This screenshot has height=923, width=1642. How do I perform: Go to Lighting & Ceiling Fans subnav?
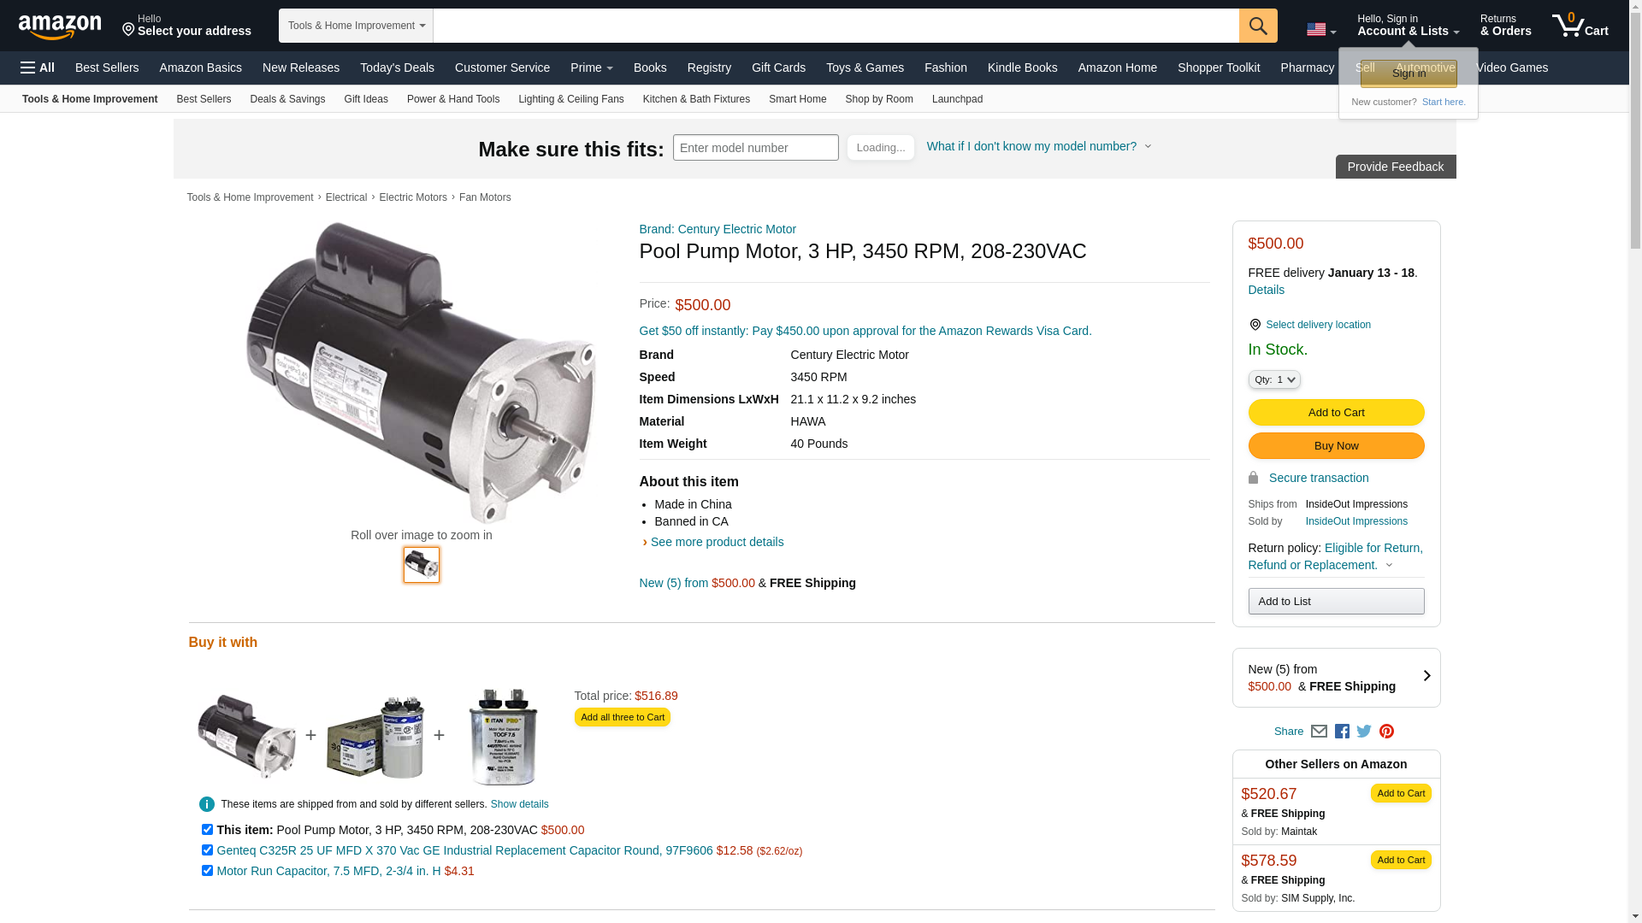pyautogui.click(x=571, y=99)
